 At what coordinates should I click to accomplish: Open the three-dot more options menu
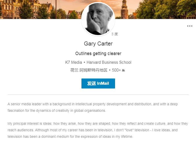[x=190, y=26]
